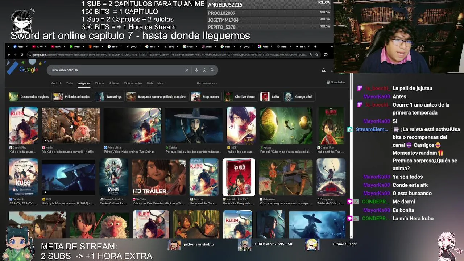Bookmark this page with star icon
The image size is (464, 261).
[x=316, y=55]
